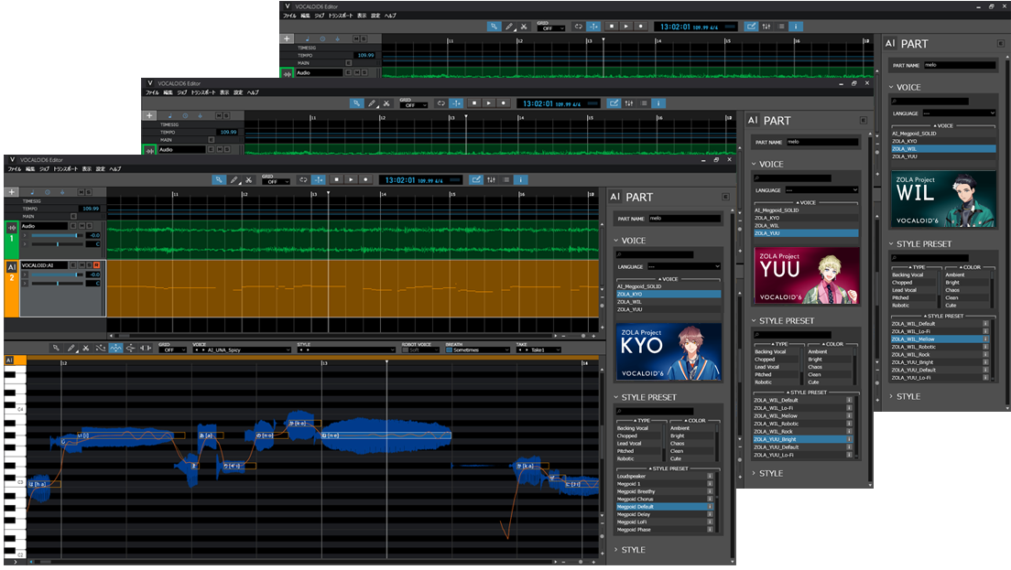
Task: Select the piano roll scissors tool
Action: [x=86, y=348]
